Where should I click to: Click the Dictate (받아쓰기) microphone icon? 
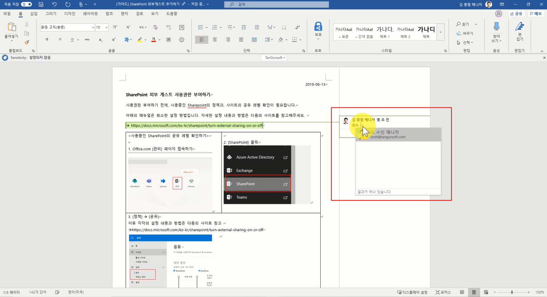point(496,27)
